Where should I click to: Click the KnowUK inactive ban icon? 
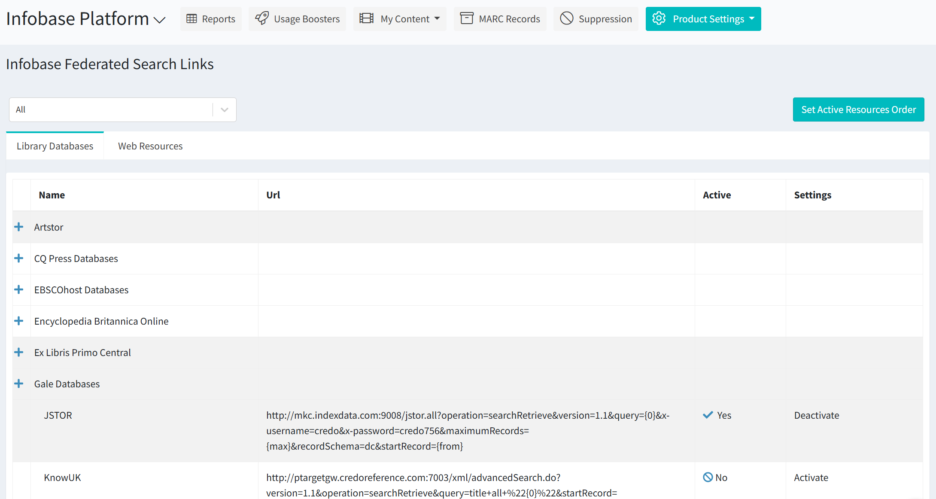tap(708, 477)
